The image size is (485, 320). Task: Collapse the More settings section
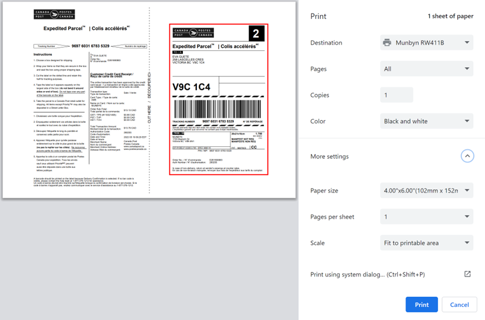pos(467,156)
